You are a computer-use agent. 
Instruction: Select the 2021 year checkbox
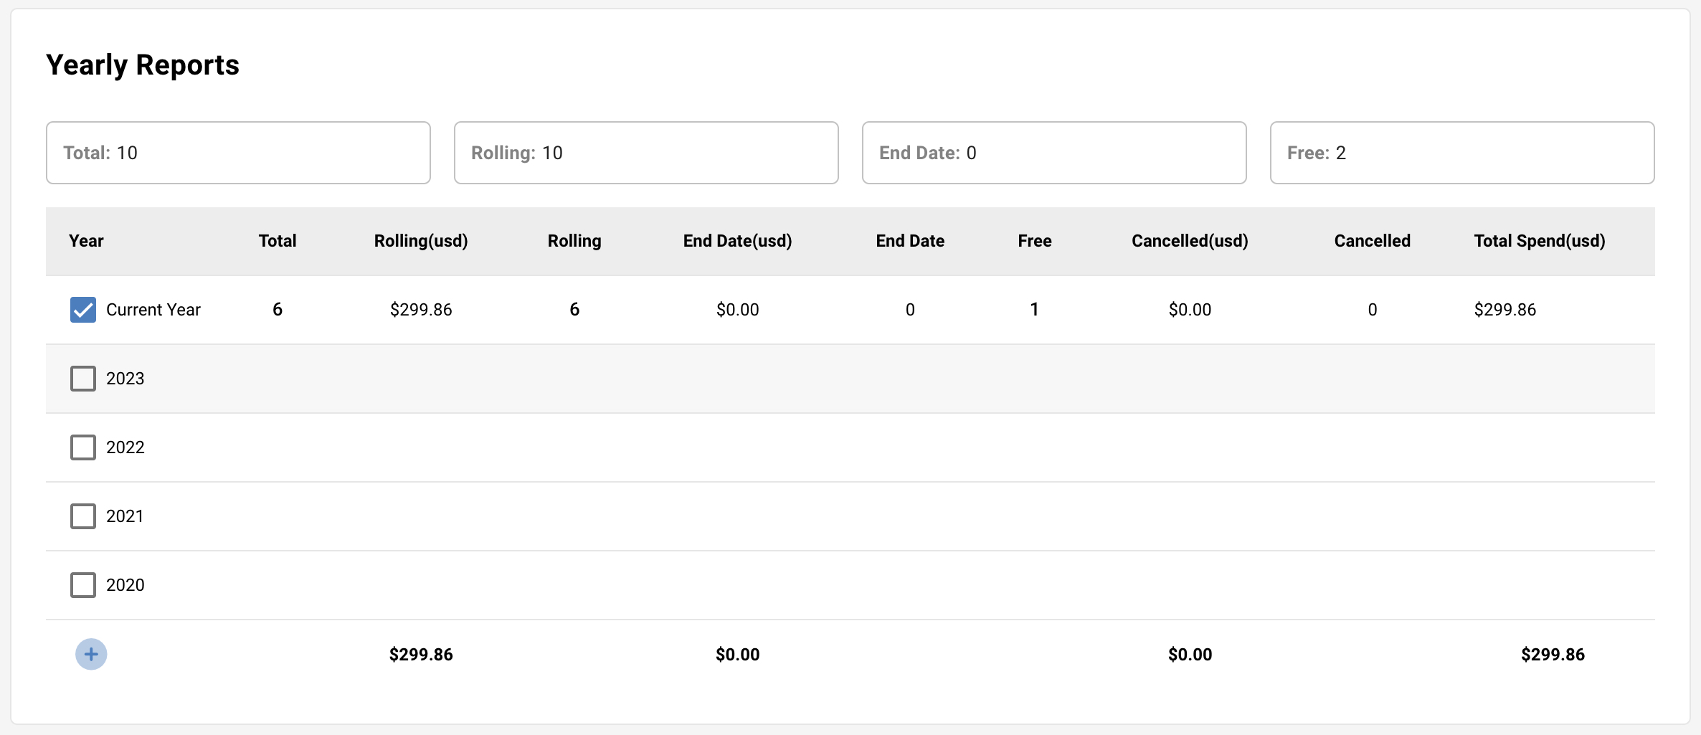pos(83,516)
